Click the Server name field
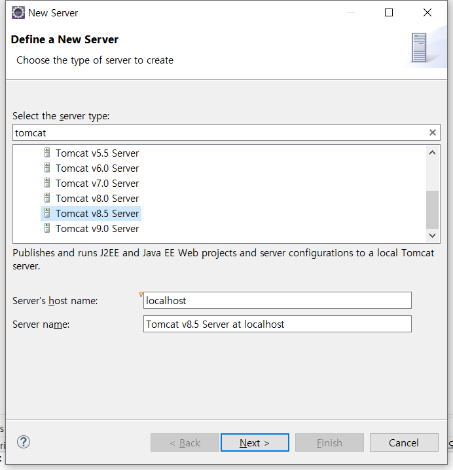Viewport: 453px width, 470px height. coord(278,324)
